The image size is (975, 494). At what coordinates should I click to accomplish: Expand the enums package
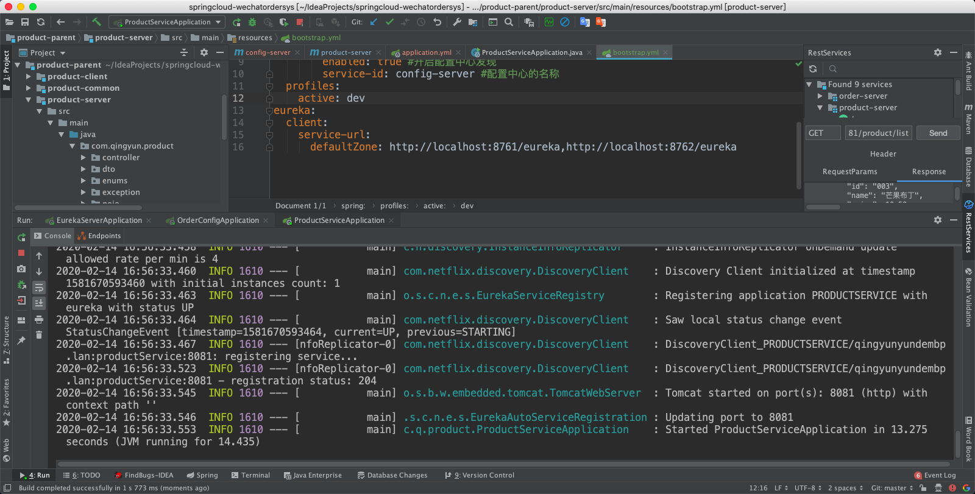83,181
